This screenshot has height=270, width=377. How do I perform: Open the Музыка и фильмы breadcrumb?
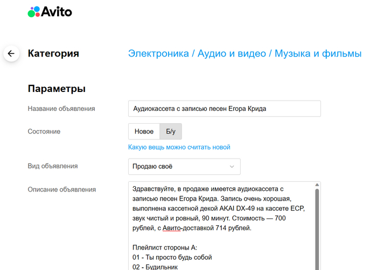[x=318, y=53]
